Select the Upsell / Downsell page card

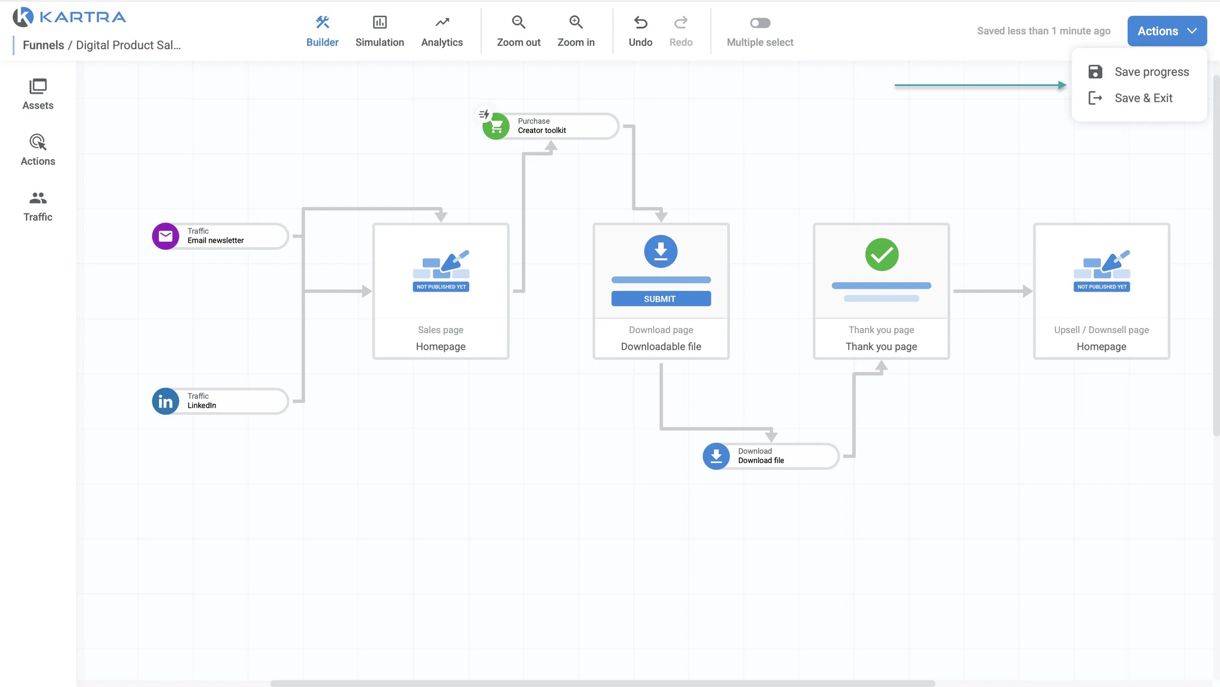point(1102,291)
